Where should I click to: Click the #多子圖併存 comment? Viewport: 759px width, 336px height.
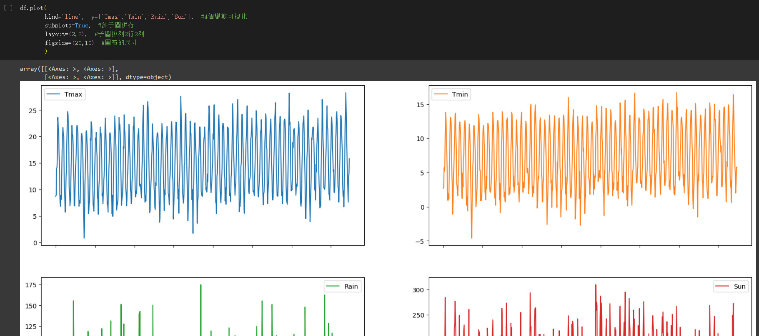click(116, 25)
